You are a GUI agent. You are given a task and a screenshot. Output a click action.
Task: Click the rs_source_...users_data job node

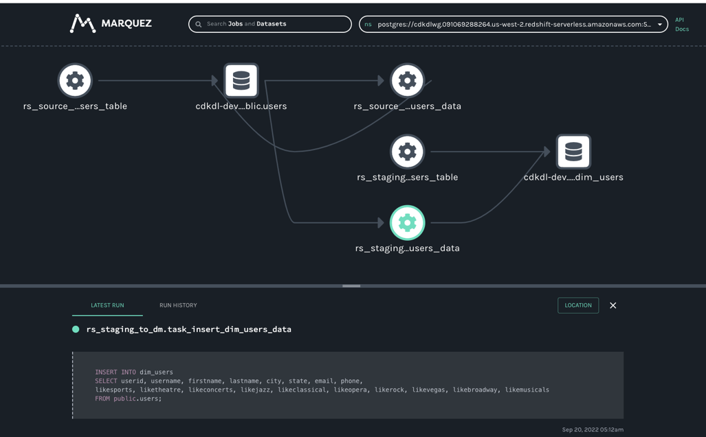[x=408, y=80]
